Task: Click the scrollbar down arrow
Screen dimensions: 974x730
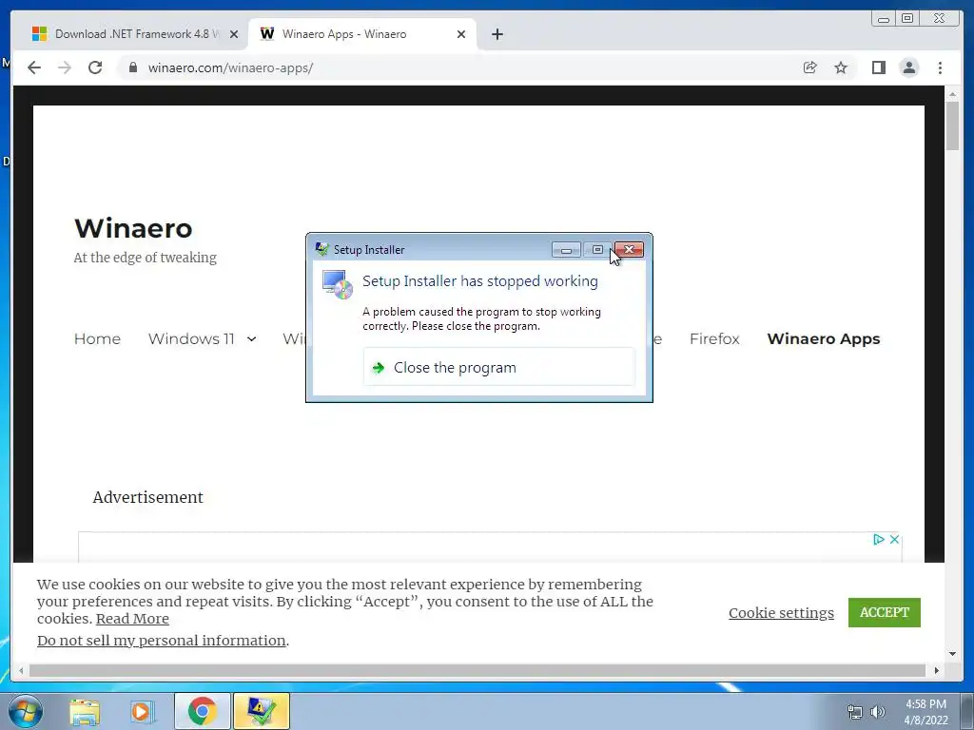Action: (x=953, y=654)
